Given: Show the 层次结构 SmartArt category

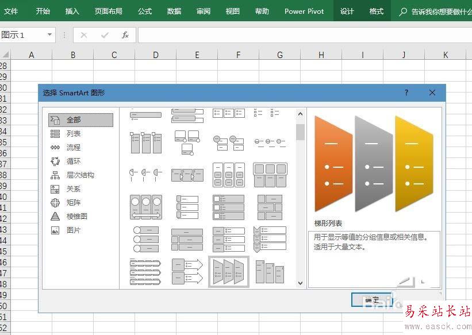Looking at the screenshot, I should (80, 175).
